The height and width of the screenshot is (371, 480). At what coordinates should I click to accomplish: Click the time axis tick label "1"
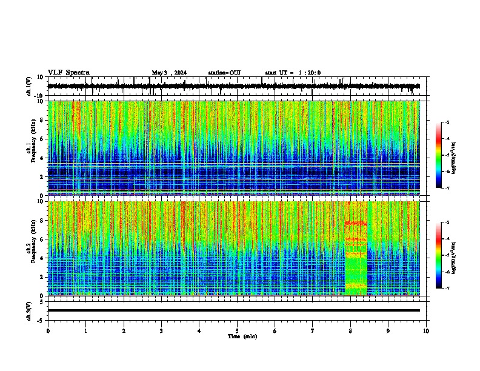tap(86, 331)
